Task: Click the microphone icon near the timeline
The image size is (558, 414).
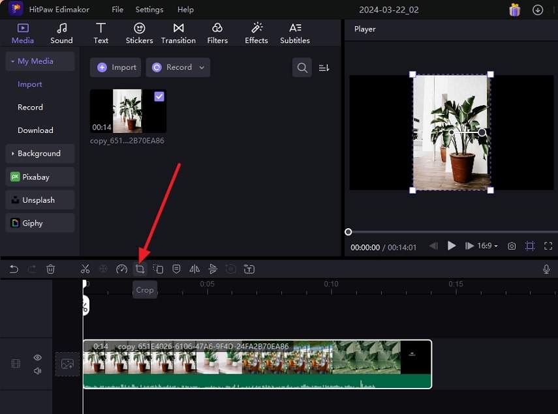Action: pyautogui.click(x=546, y=269)
